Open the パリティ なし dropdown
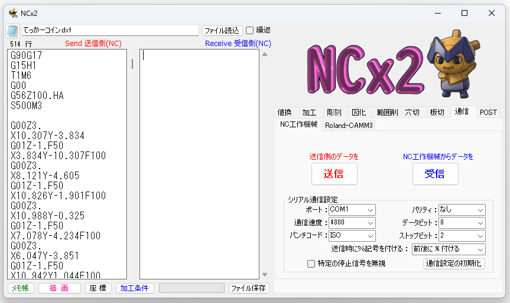Screen dimensions: 510x303 (462, 210)
